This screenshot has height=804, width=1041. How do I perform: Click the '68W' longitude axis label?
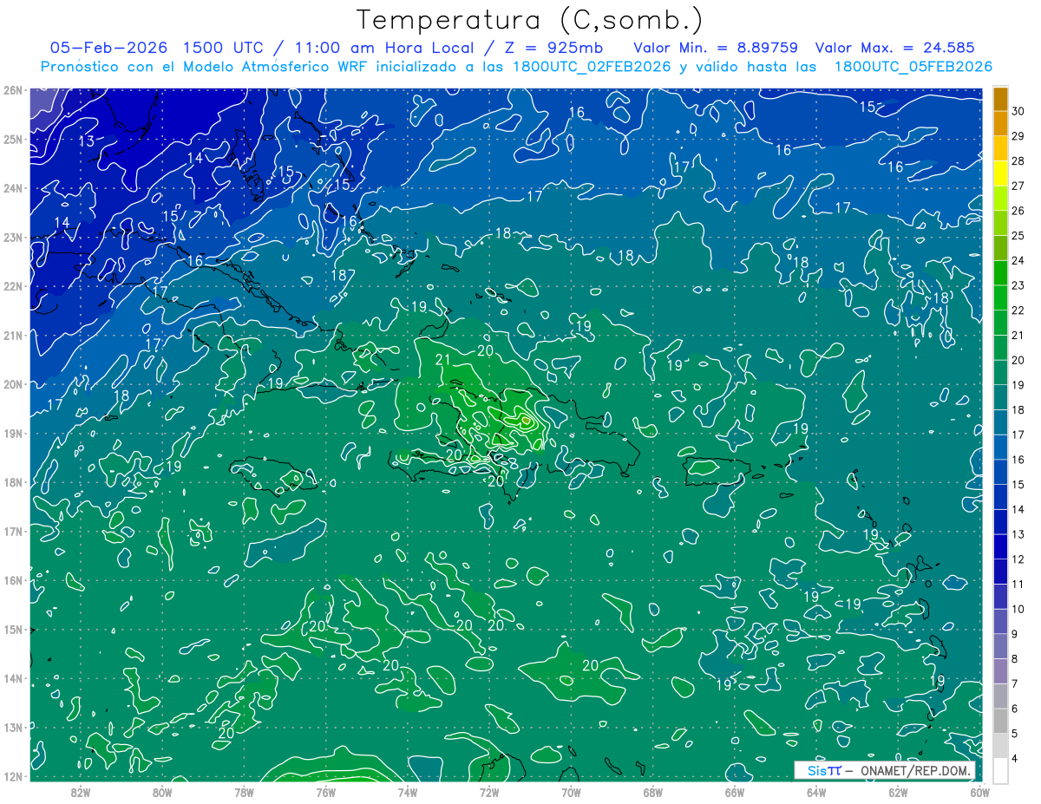click(x=653, y=792)
